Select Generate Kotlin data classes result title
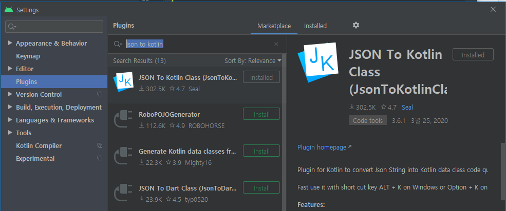Viewport: 506px width, 211px height. (188, 151)
